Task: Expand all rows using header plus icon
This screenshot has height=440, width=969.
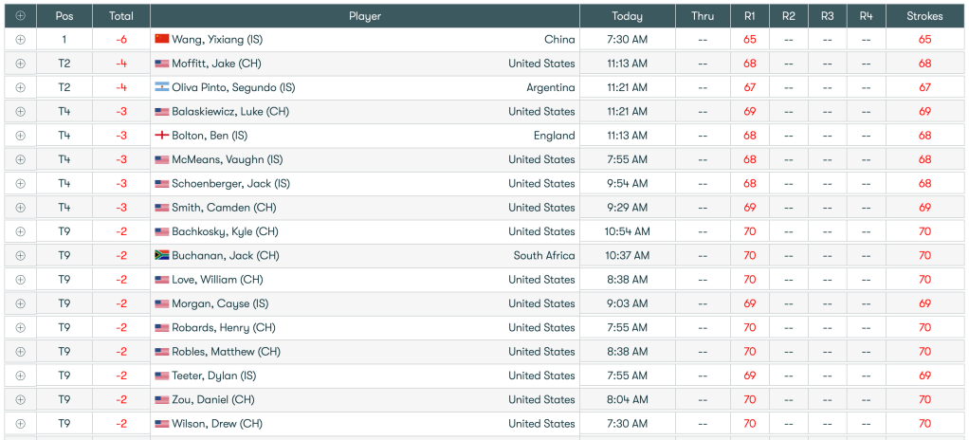Action: coord(20,16)
